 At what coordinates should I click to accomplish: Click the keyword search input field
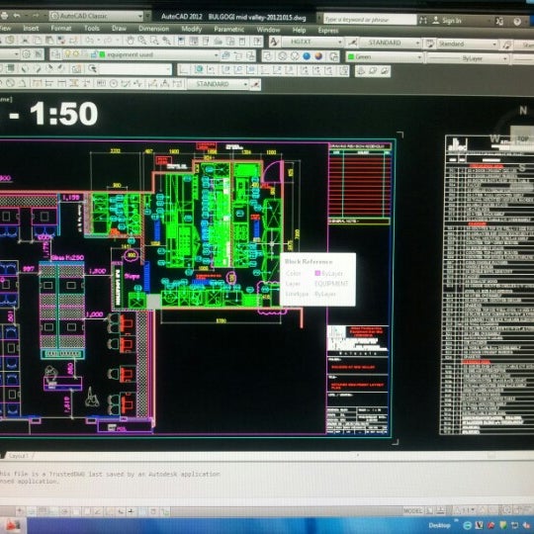coord(370,20)
